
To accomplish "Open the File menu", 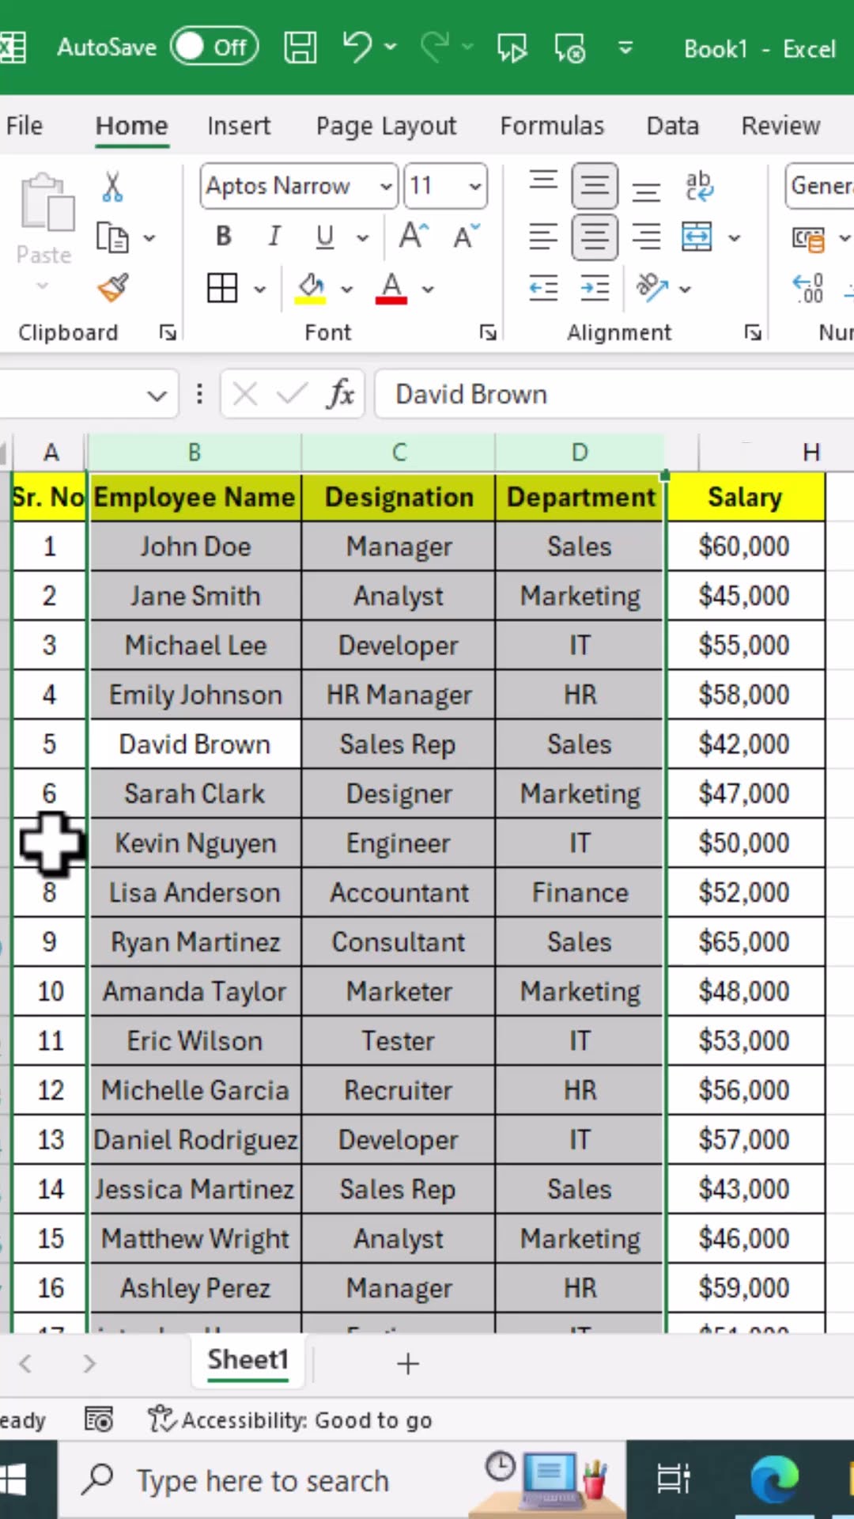I will coord(24,126).
